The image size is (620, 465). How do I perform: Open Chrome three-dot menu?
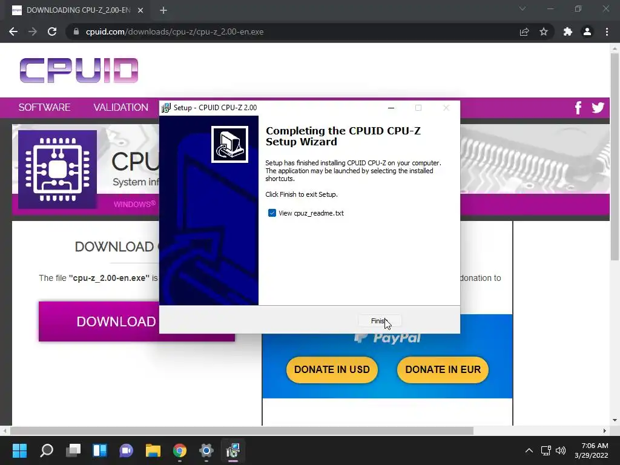coord(607,31)
